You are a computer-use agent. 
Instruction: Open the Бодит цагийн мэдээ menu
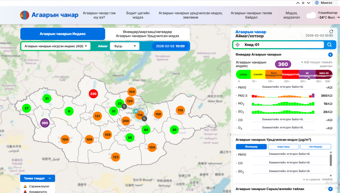(x=138, y=15)
